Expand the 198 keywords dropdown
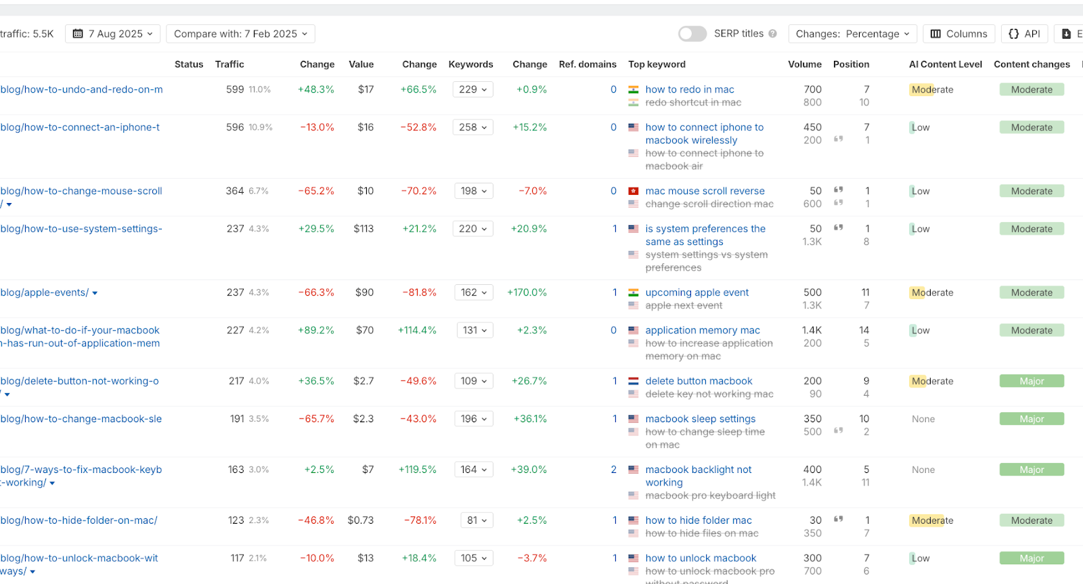 [x=474, y=191]
